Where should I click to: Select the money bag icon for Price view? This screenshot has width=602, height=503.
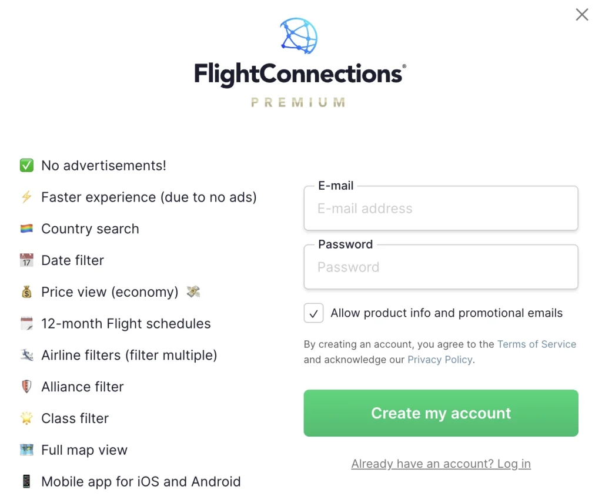[x=26, y=292]
